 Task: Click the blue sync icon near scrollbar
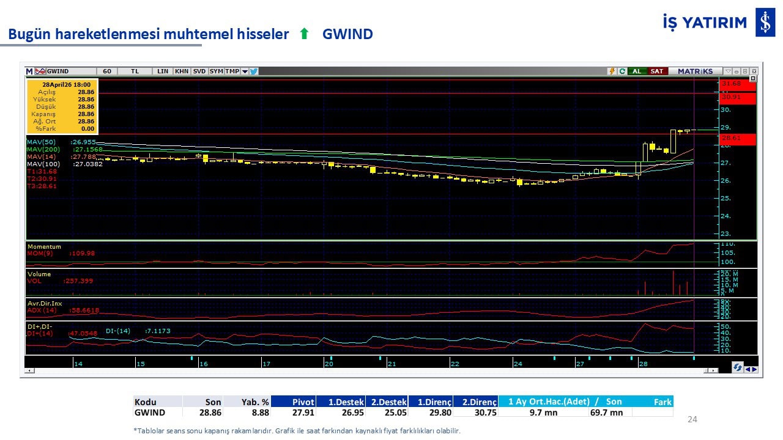click(x=738, y=367)
